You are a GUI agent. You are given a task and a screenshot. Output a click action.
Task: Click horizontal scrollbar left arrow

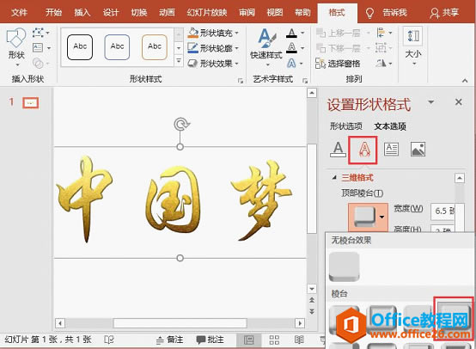[60, 323]
